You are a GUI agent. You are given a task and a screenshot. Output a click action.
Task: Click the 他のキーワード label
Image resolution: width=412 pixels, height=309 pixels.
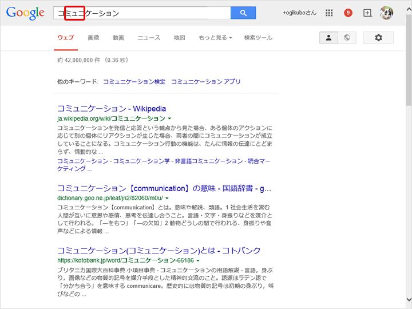(x=78, y=82)
